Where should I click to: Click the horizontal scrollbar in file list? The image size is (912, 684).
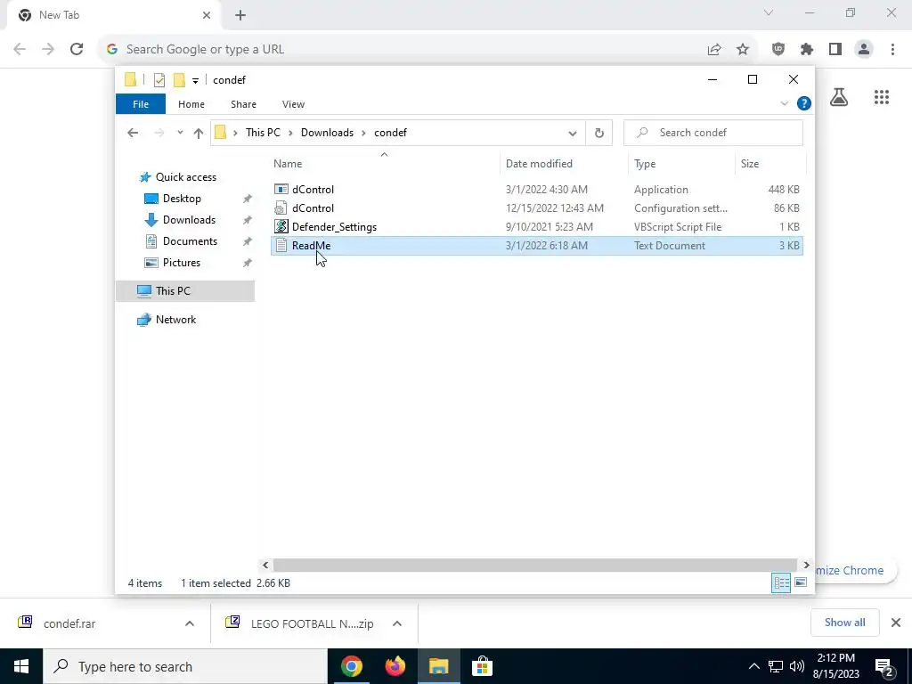[534, 565]
